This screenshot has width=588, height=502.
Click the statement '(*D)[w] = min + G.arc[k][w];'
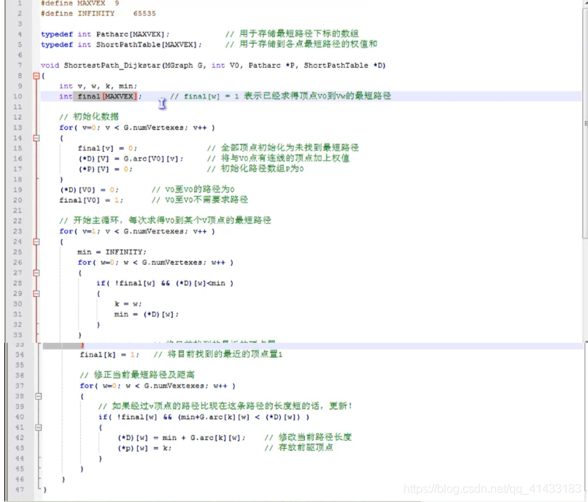(x=182, y=438)
